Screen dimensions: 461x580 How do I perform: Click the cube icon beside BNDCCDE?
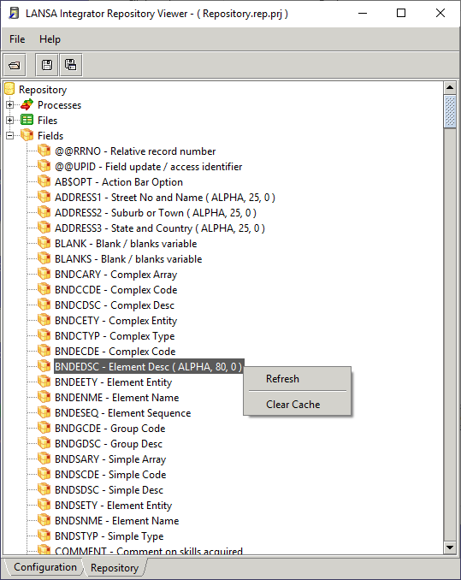(x=44, y=289)
